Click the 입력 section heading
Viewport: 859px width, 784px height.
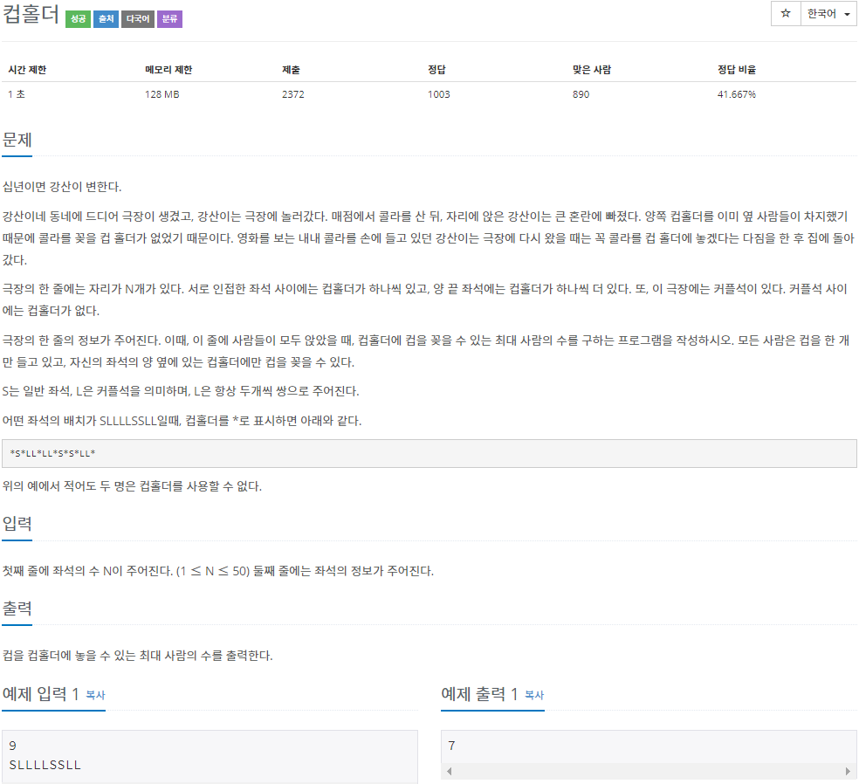tap(17, 523)
